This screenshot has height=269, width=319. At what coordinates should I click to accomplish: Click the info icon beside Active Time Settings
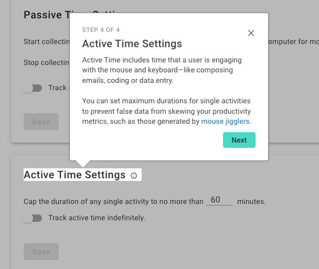134,176
